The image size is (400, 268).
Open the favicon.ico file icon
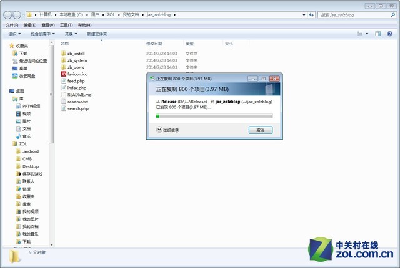click(x=63, y=74)
